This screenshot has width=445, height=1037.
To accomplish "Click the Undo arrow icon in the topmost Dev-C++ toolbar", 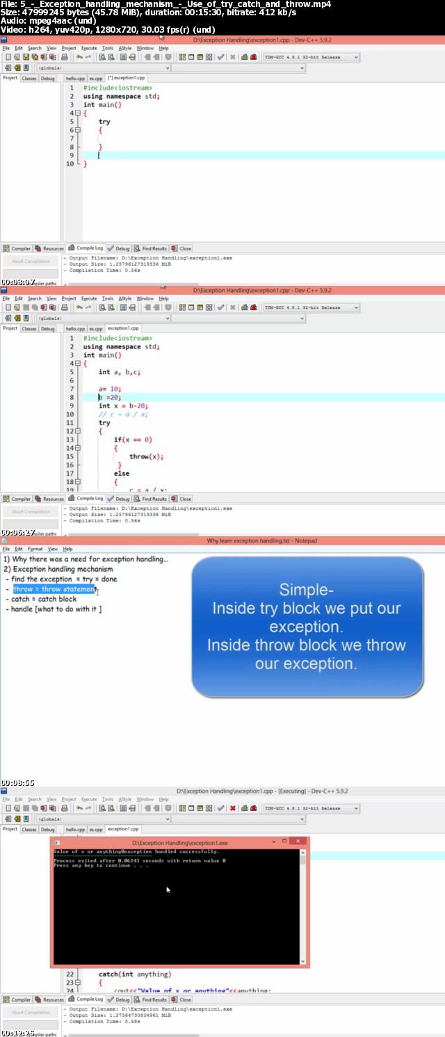I will [79, 57].
